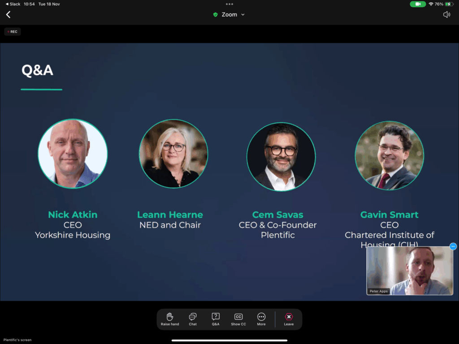459x344 pixels.
Task: Click the REC recording indicator
Action: coord(13,32)
